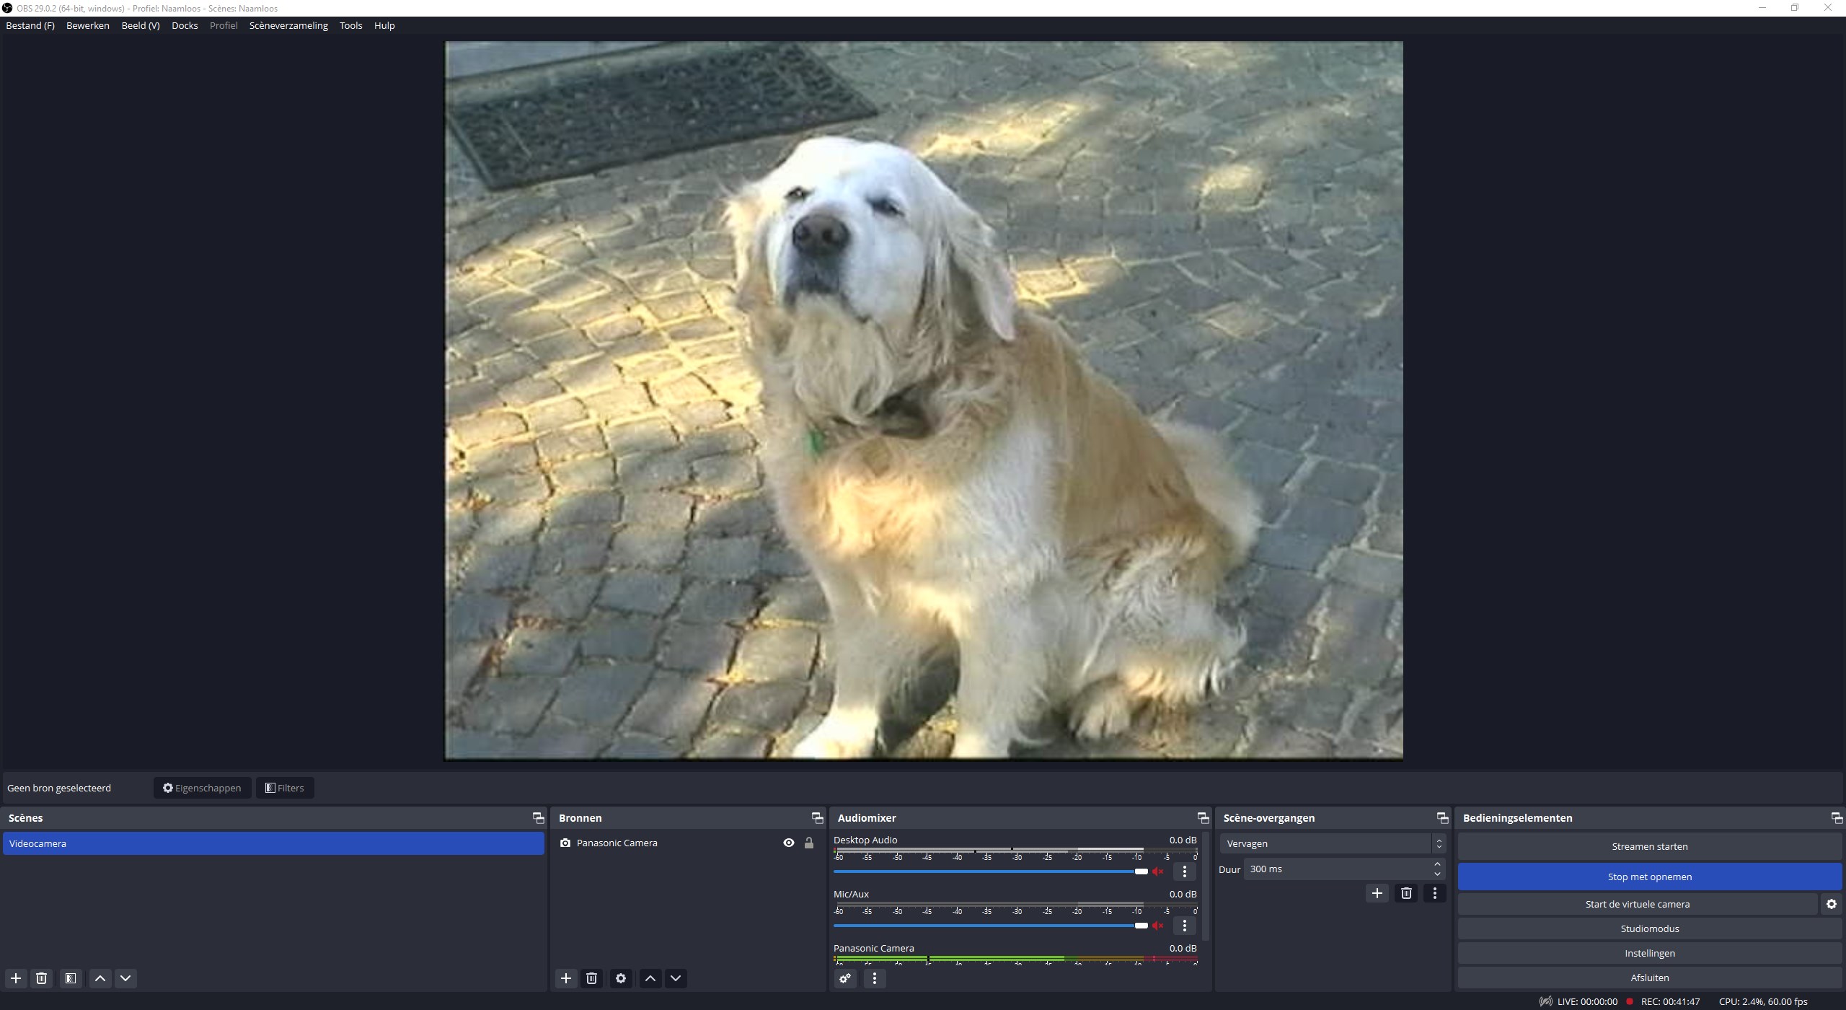Open the Scèneverzameling menu

click(288, 25)
